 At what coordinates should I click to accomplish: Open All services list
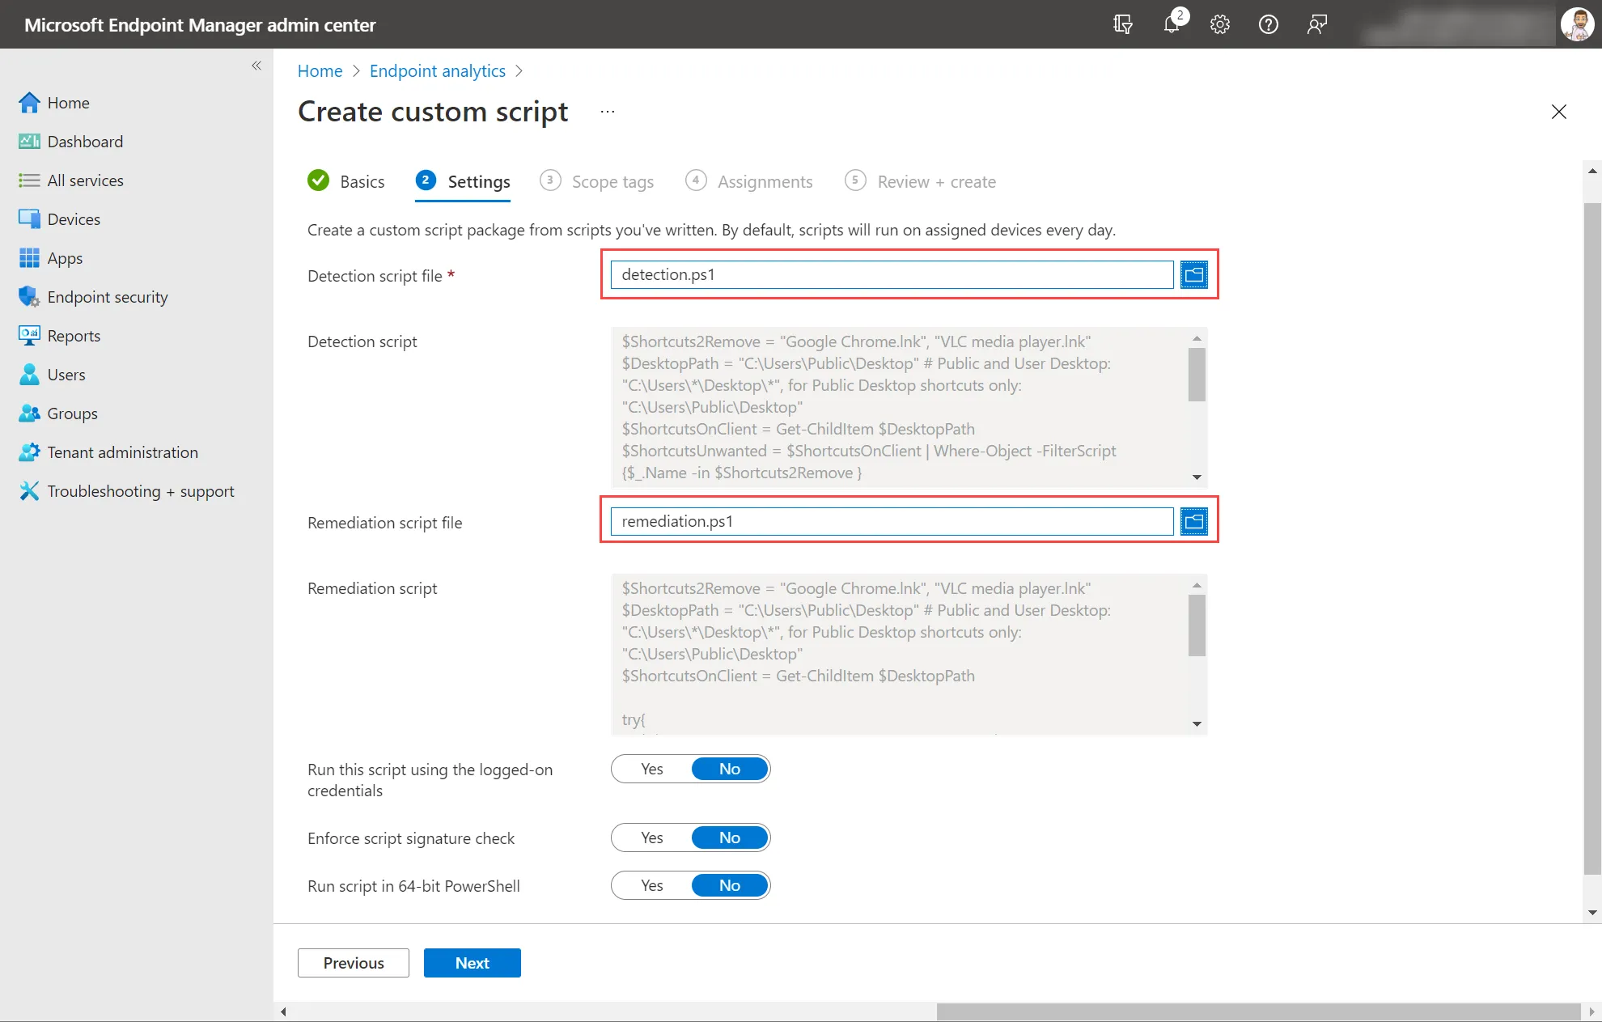click(85, 180)
